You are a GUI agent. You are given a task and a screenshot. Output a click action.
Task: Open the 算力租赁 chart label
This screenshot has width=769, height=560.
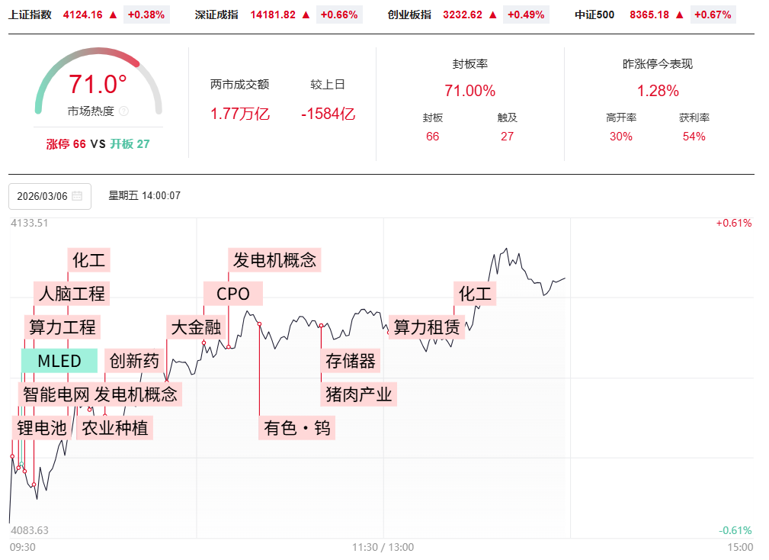[427, 327]
